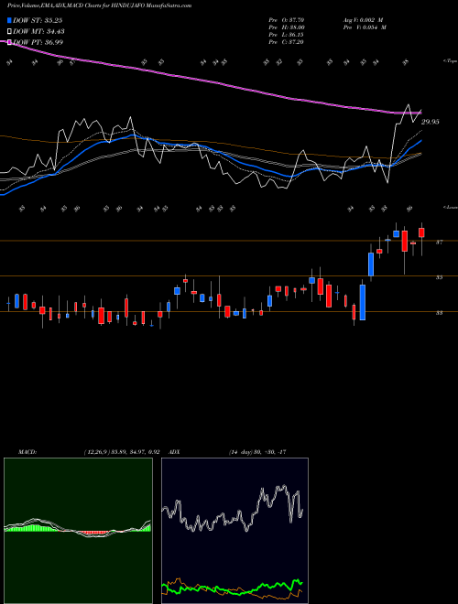Click the Avg V: 0.002 M value
The image size is (458, 604).
(x=364, y=20)
